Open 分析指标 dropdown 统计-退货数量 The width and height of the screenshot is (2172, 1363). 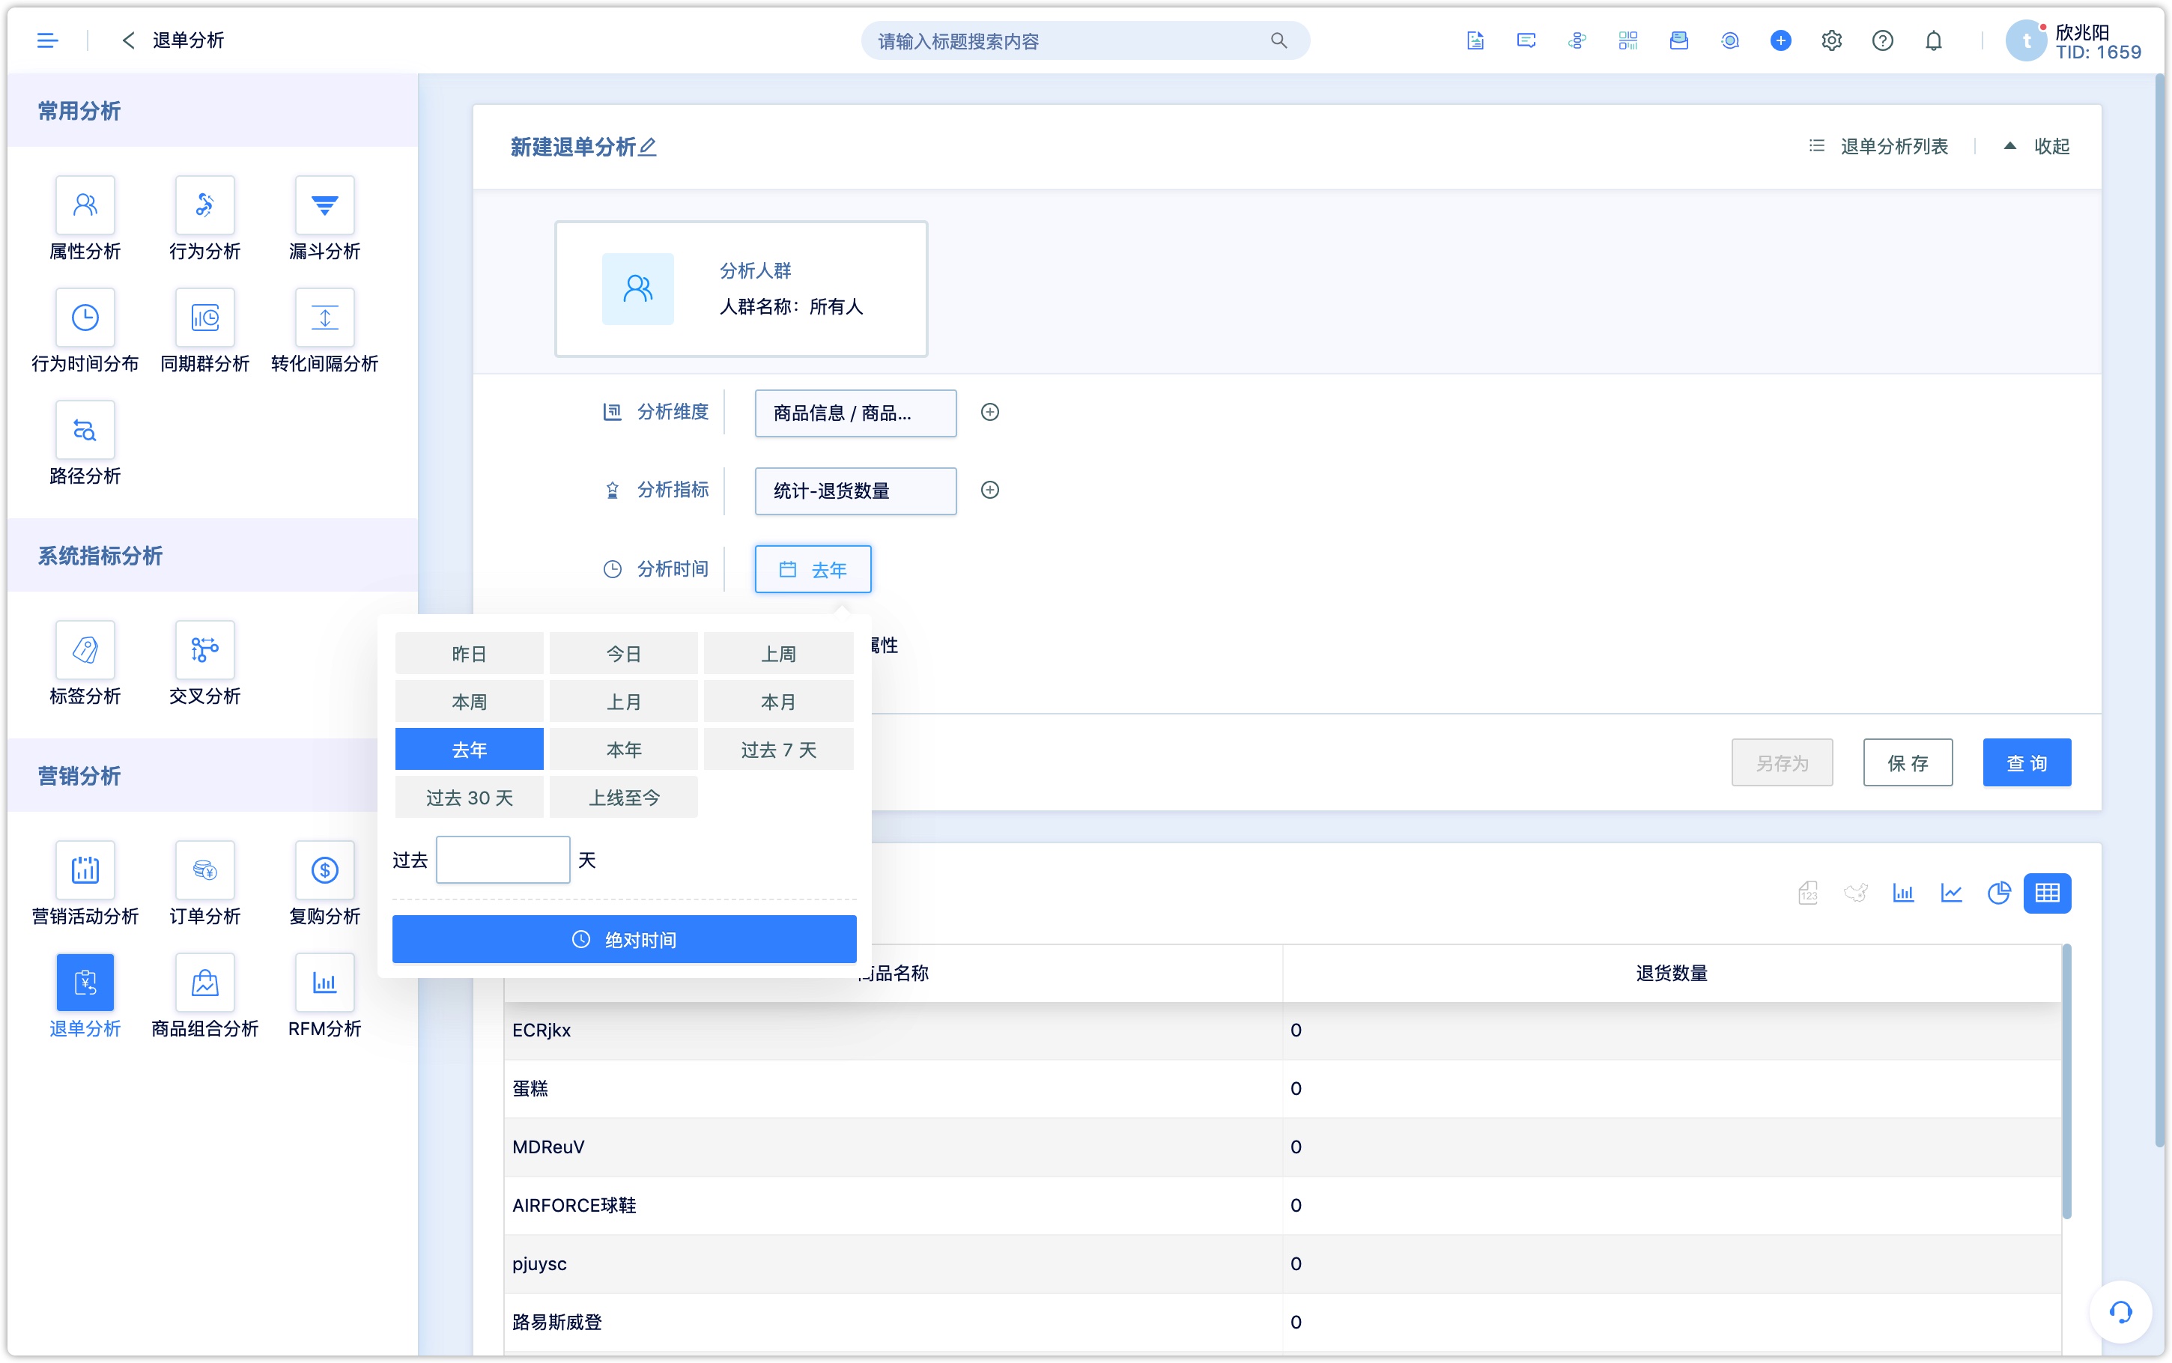click(855, 491)
